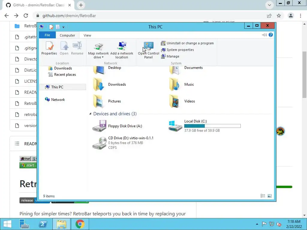Open Chrome three-dot menu
This screenshot has width=307, height=230.
click(300, 16)
